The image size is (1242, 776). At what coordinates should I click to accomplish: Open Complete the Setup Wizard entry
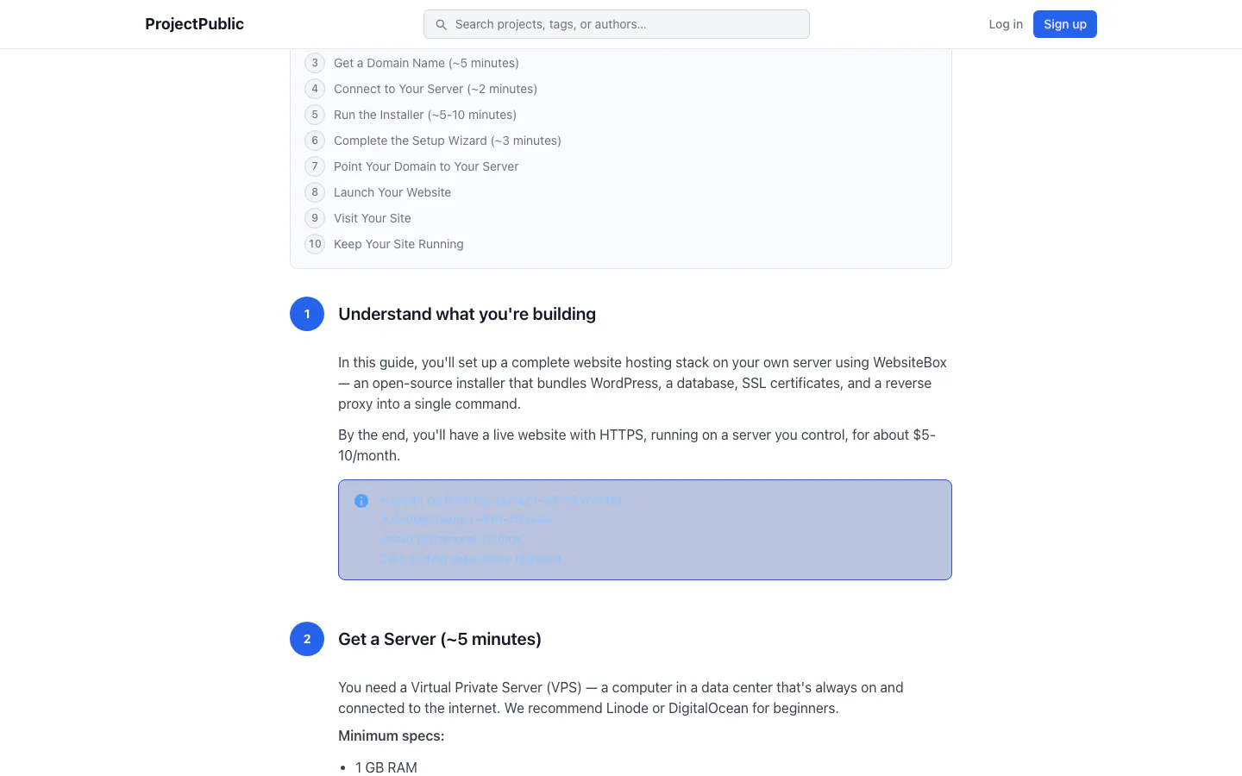click(448, 141)
